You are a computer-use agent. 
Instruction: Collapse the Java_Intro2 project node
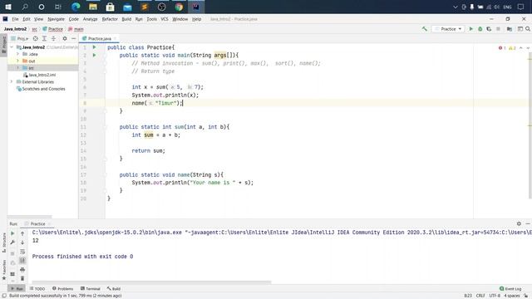[x=12, y=47]
